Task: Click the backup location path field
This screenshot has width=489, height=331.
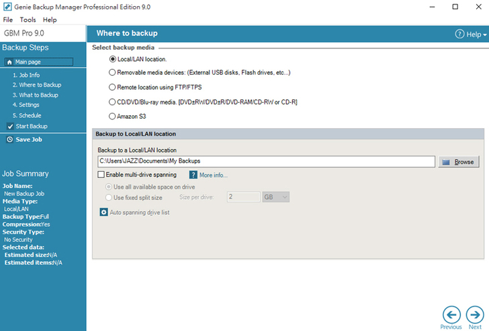Action: coord(266,161)
